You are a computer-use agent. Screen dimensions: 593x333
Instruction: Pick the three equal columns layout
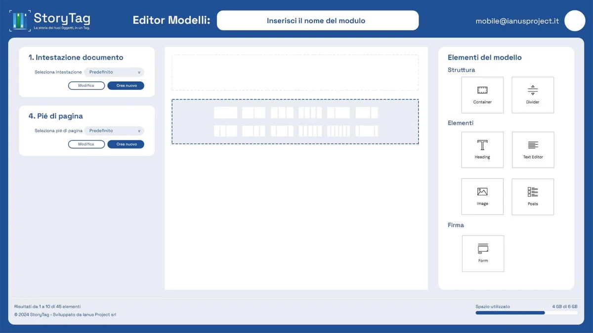pos(282,112)
